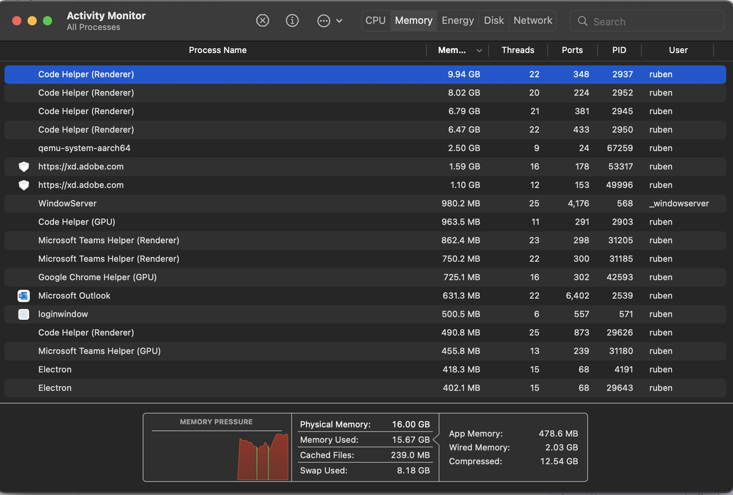The width and height of the screenshot is (733, 495).
Task: Click the Microsoft Outlook app icon
Action: click(24, 296)
